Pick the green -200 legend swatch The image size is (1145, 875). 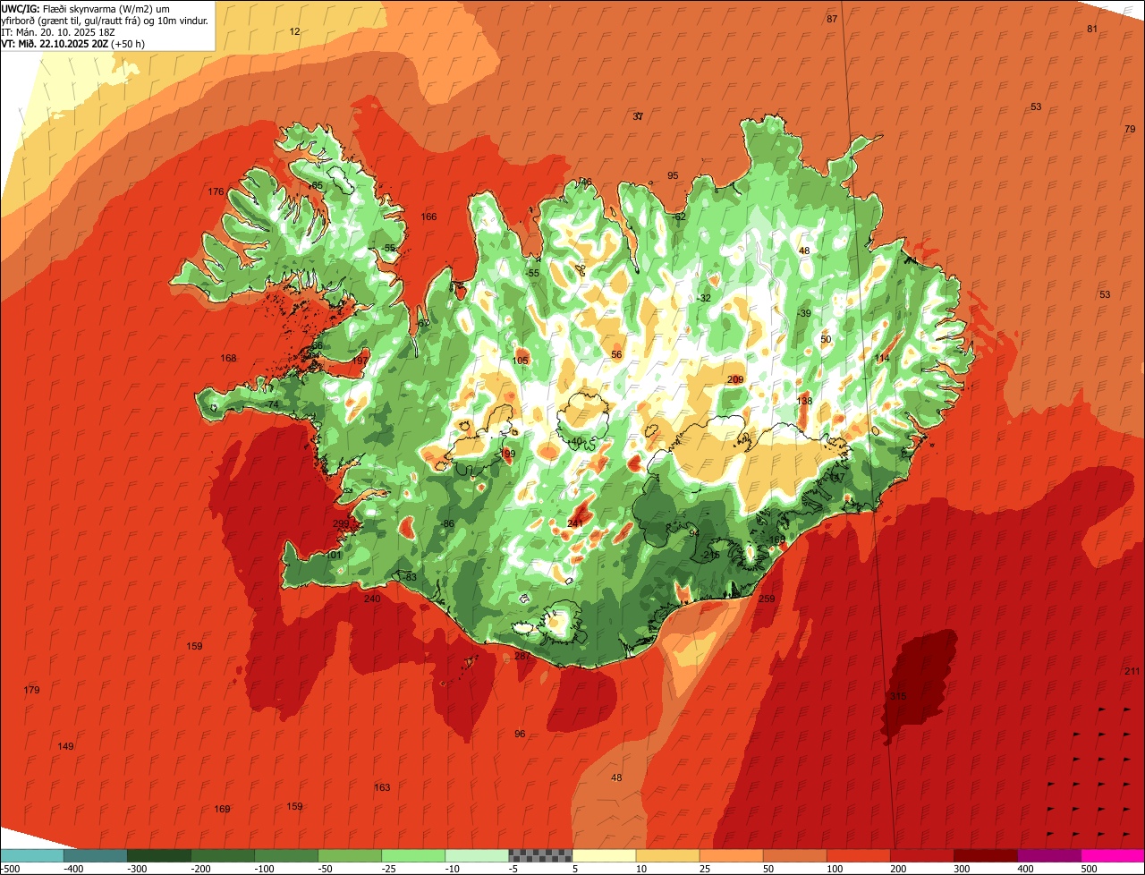[222, 855]
